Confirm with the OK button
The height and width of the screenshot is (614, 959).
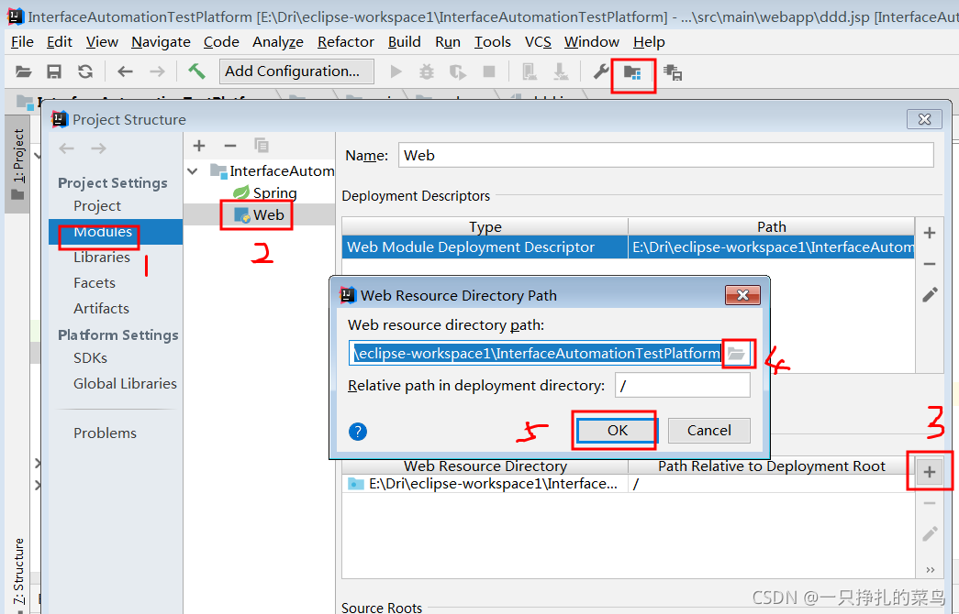coord(617,431)
